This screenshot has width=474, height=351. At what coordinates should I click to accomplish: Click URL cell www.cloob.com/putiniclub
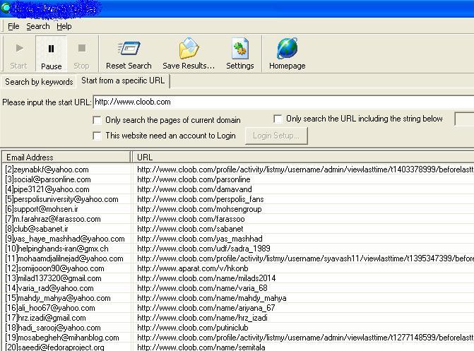tap(193, 328)
